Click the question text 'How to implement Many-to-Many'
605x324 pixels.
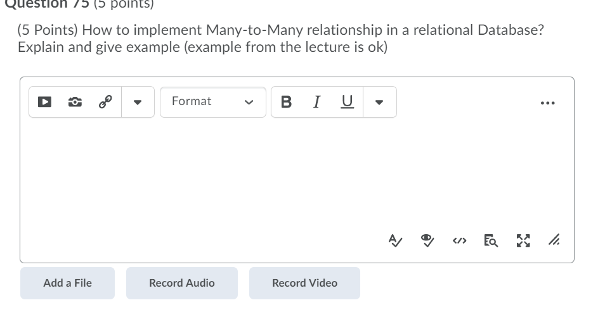(192, 30)
